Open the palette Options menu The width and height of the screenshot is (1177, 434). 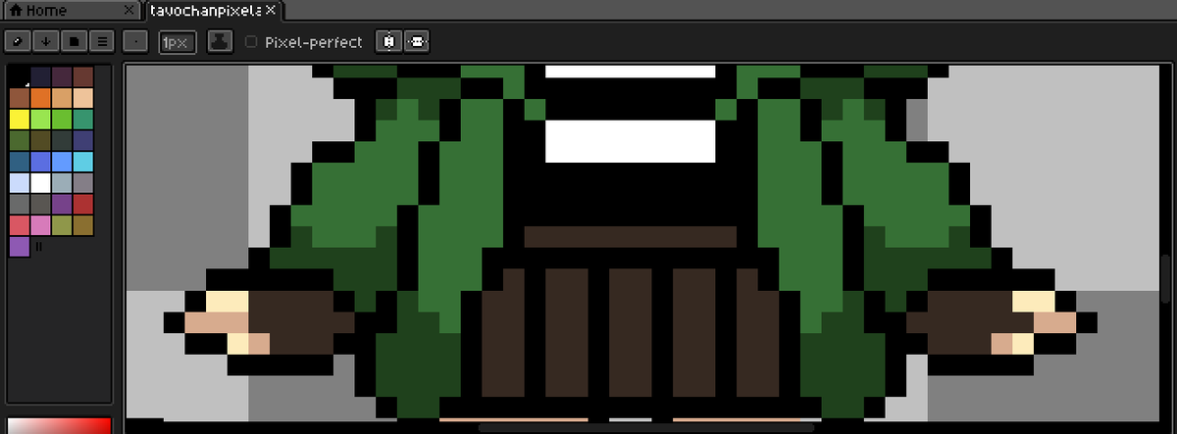tap(103, 42)
